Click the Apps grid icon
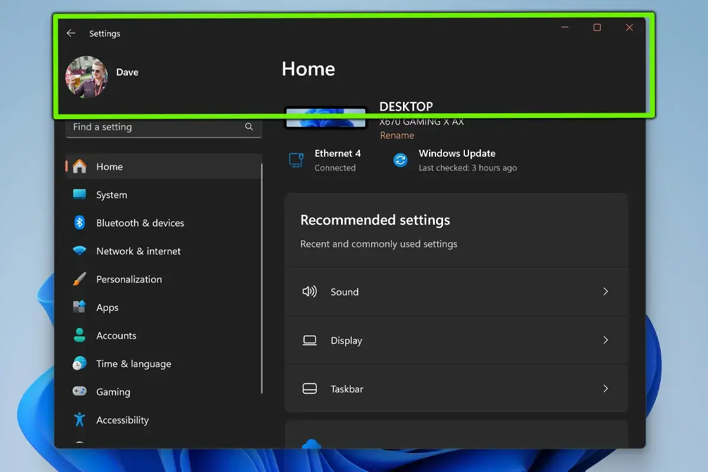This screenshot has height=472, width=708. (80, 307)
